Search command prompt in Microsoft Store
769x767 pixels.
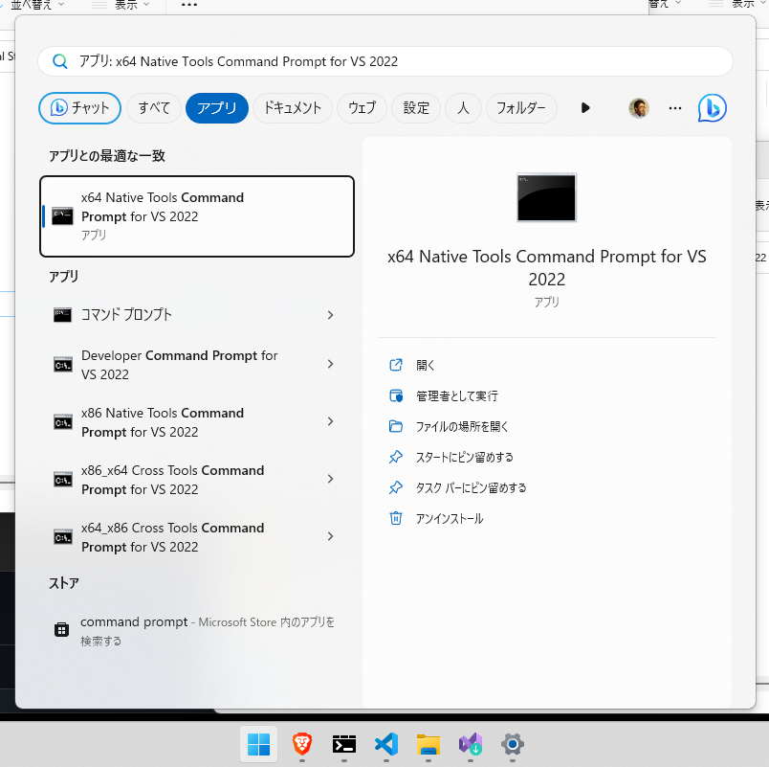pos(197,631)
